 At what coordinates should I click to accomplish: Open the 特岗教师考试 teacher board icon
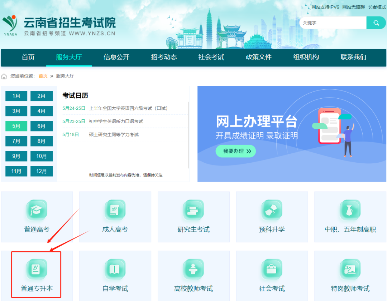tap(350, 269)
